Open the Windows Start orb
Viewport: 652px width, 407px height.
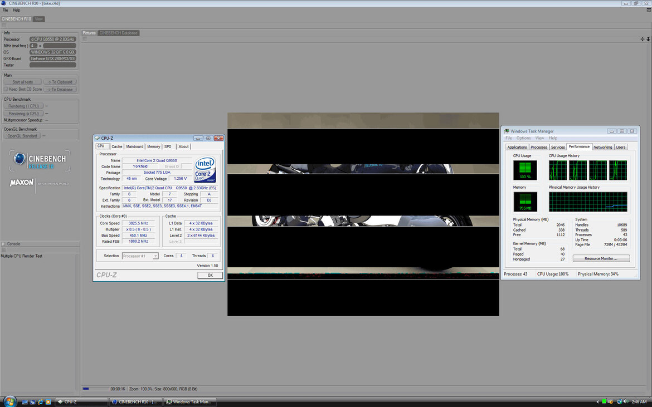(x=9, y=401)
